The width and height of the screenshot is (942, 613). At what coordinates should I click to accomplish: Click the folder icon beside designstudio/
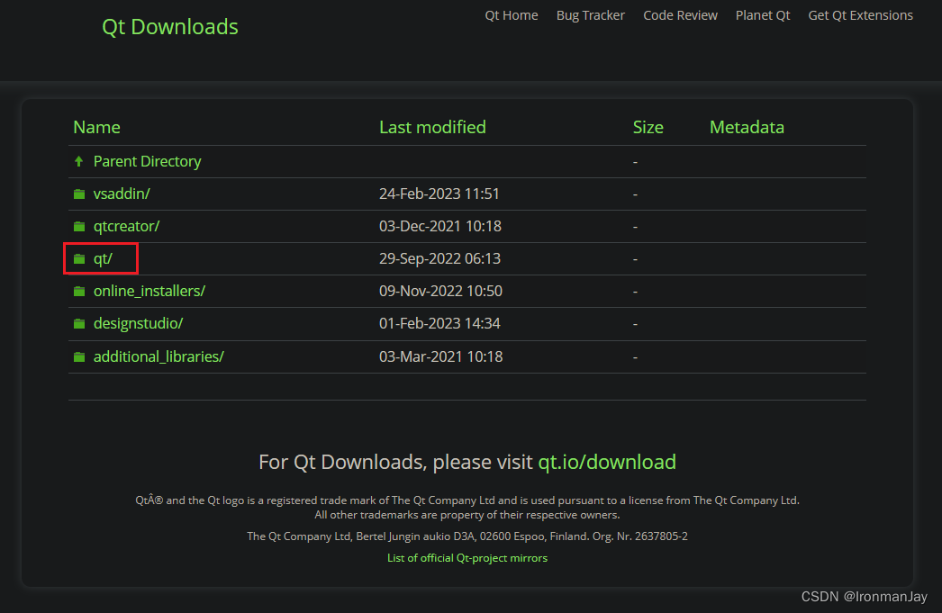click(x=79, y=324)
